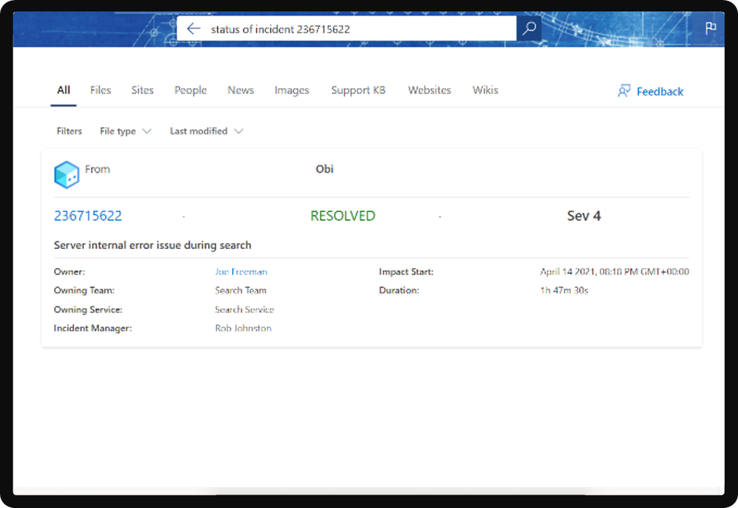Open incident link 236715622
This screenshot has width=738, height=508.
(x=88, y=216)
